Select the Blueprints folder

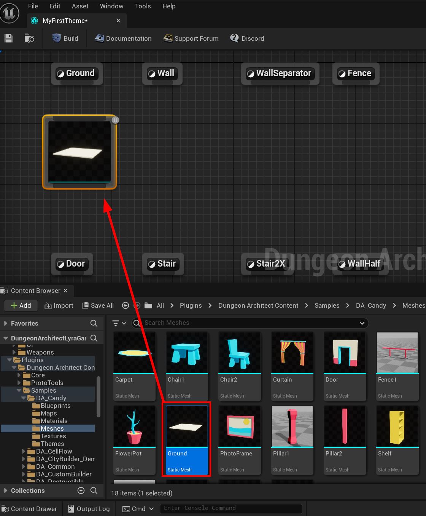pos(52,406)
